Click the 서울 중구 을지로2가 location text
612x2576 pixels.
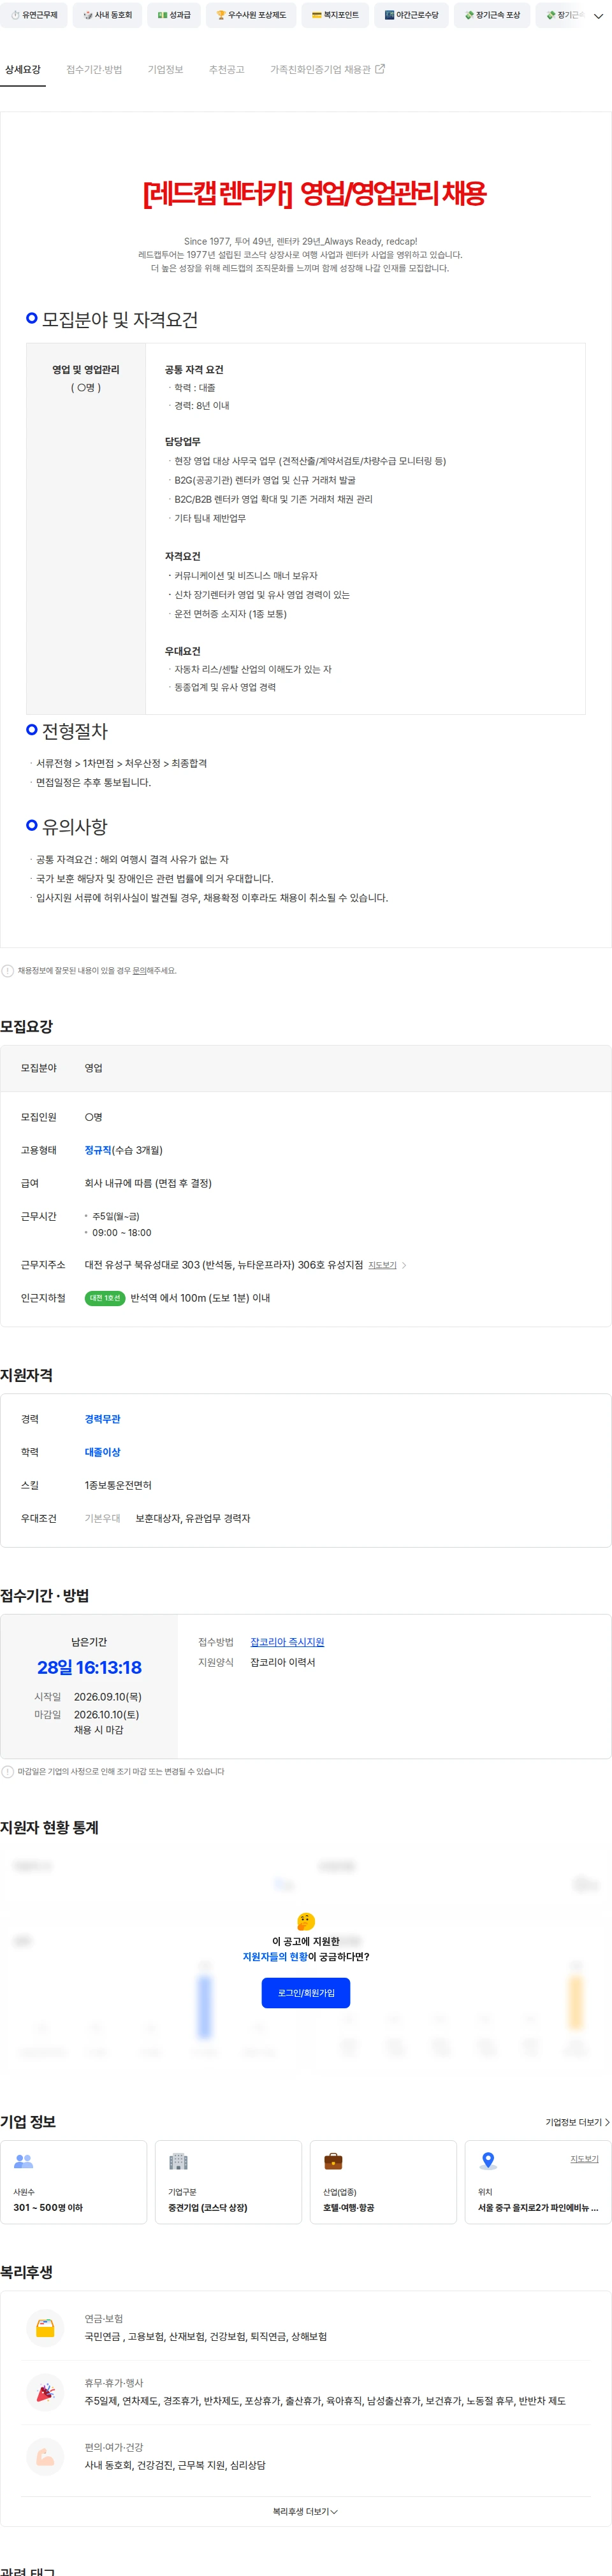tap(538, 2207)
